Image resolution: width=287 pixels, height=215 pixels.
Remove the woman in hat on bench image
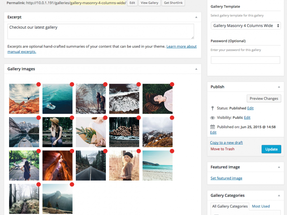(x=72, y=118)
